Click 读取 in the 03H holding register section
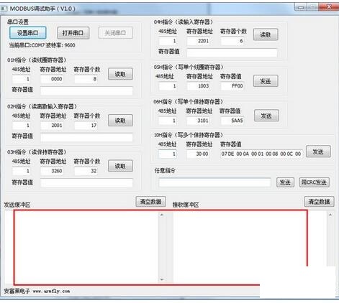The width and height of the screenshot is (339, 303). pyautogui.click(x=120, y=166)
